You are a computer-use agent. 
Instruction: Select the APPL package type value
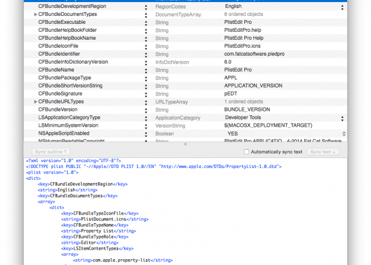(231, 78)
